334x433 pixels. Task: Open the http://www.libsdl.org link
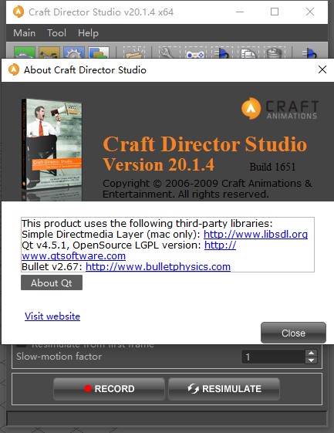coord(255,234)
